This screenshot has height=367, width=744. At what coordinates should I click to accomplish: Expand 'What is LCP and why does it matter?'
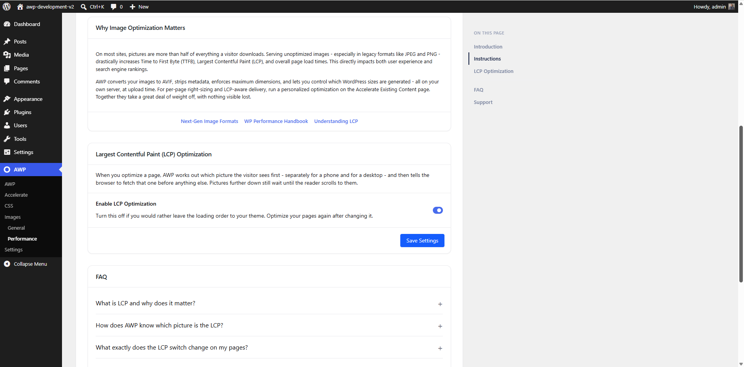tap(269, 303)
